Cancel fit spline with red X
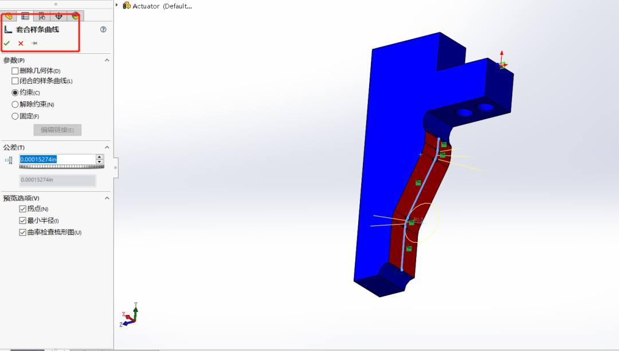619x351 pixels. [21, 44]
